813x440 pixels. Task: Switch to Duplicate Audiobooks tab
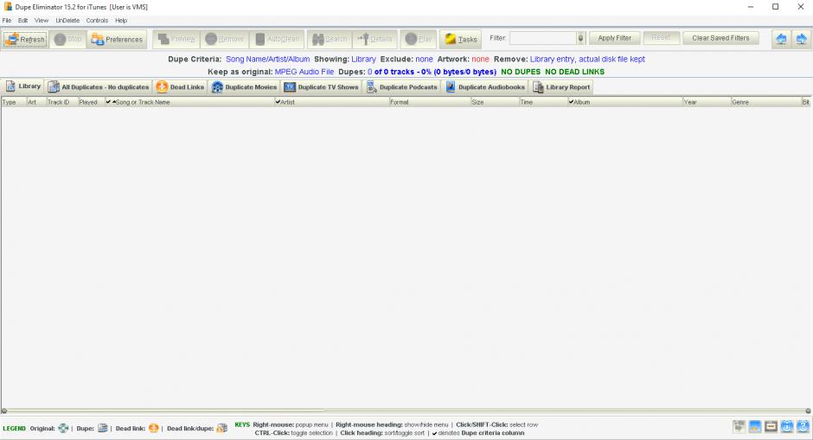click(x=485, y=87)
